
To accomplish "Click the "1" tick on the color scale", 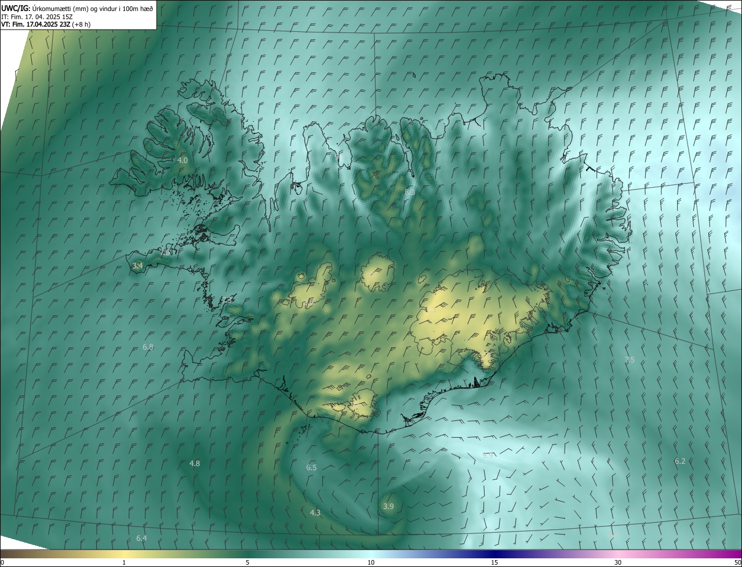I will point(124,562).
